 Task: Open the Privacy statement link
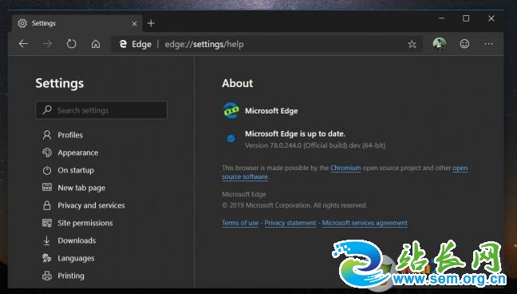pos(290,223)
